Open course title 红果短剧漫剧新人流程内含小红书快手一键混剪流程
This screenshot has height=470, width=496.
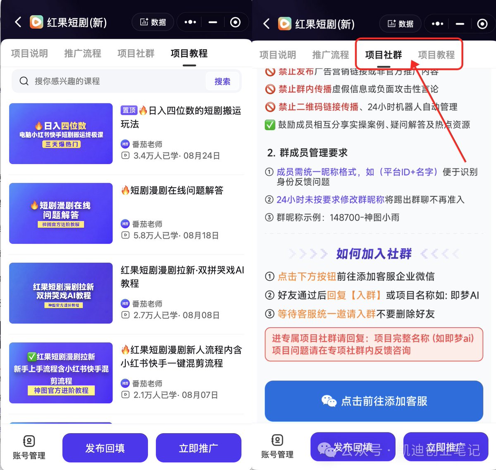[x=182, y=356]
